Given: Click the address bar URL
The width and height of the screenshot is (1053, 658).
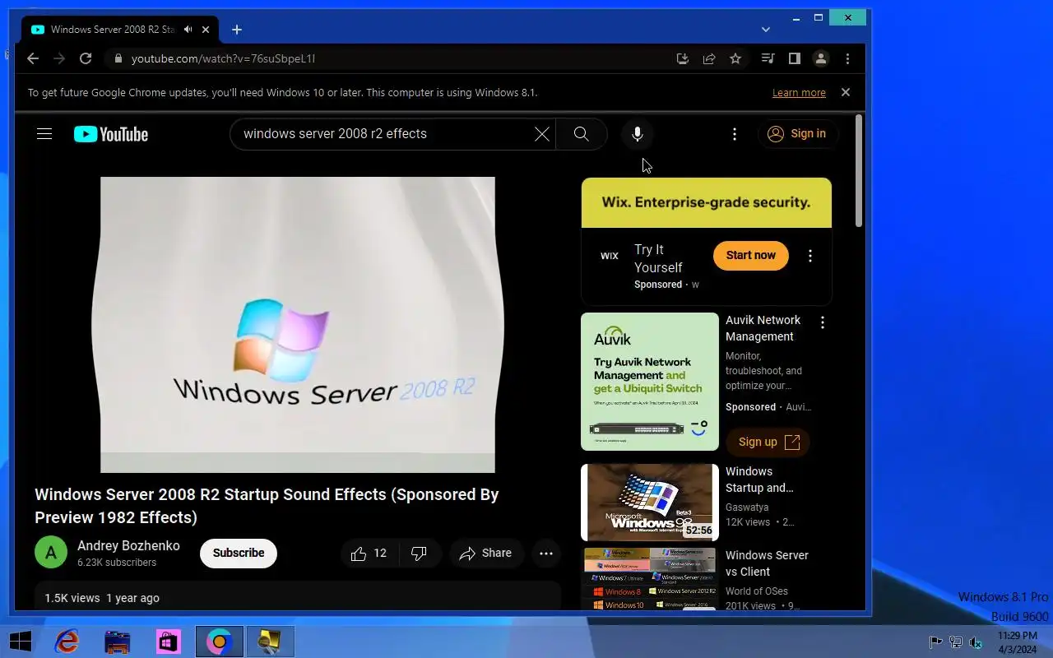Looking at the screenshot, I should [223, 58].
